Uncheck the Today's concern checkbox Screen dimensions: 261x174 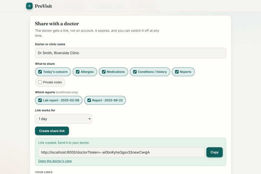pyautogui.click(x=40, y=72)
